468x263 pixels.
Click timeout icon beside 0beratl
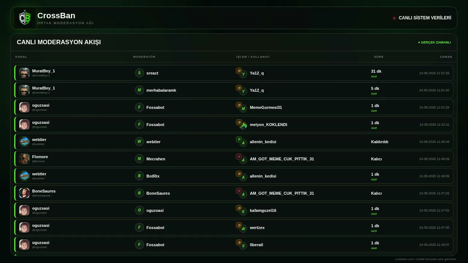(x=239, y=243)
